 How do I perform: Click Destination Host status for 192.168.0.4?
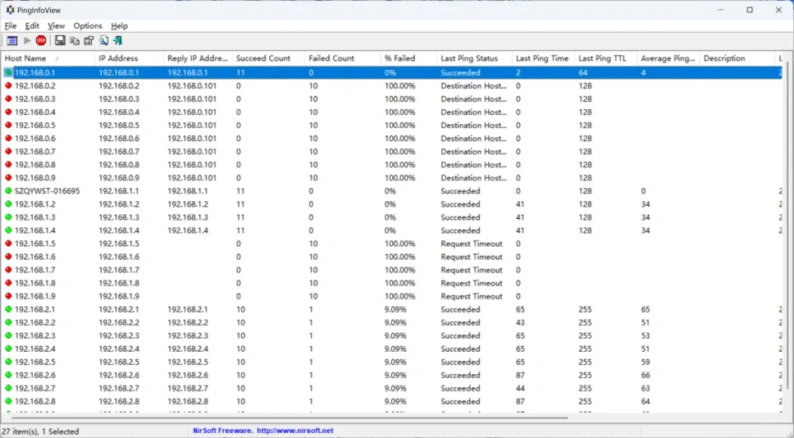point(473,112)
